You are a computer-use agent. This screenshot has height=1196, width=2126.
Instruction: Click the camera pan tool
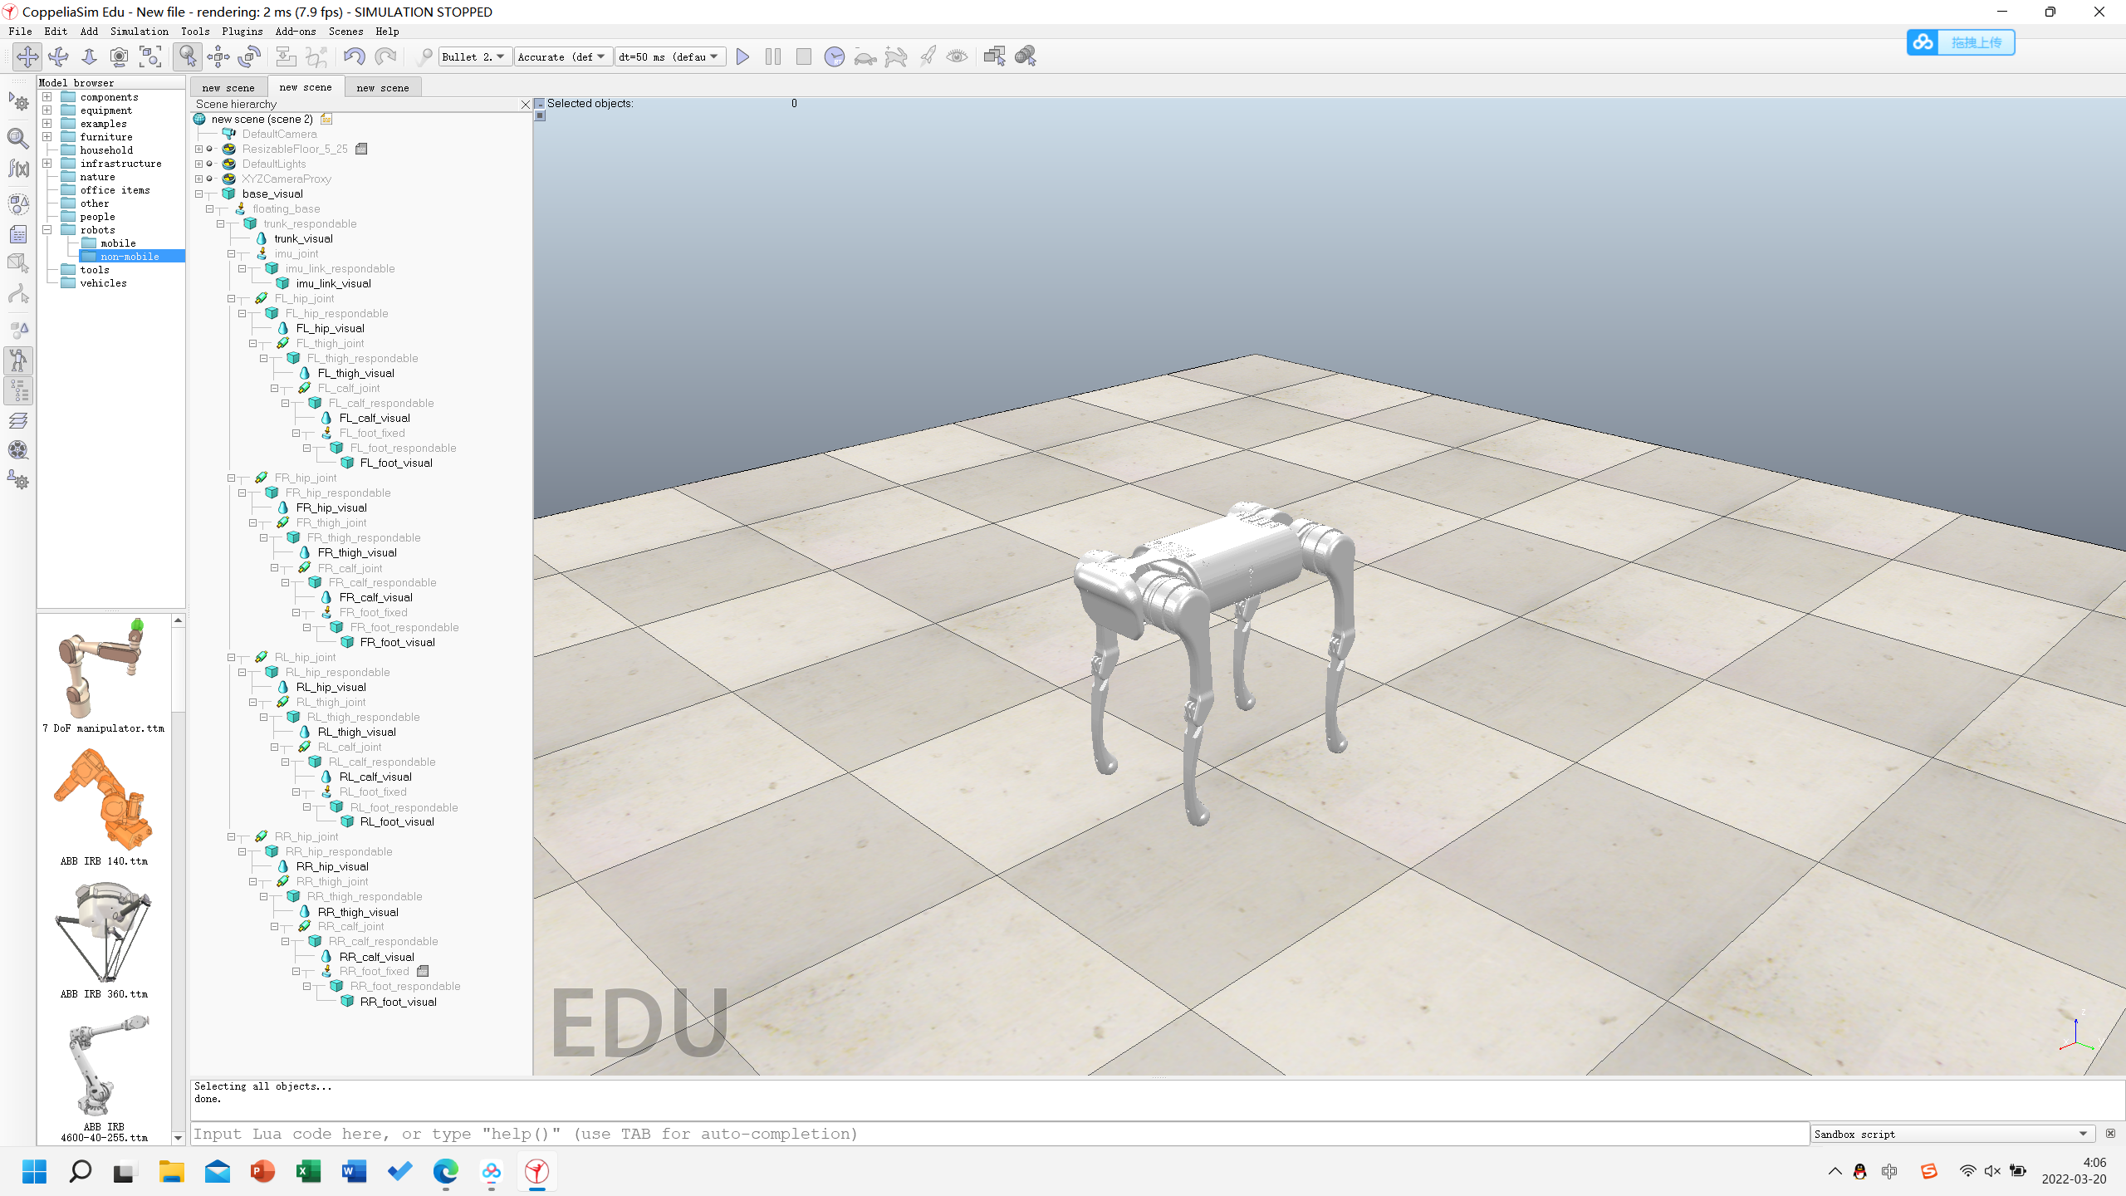(x=27, y=56)
